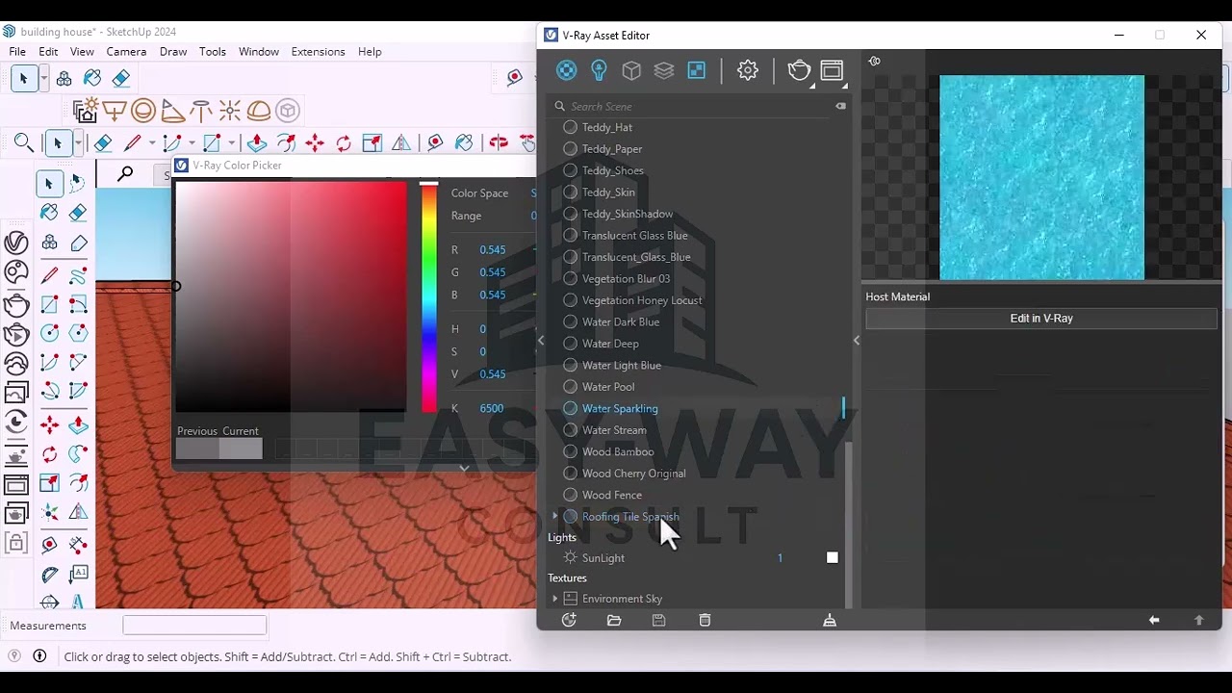The width and height of the screenshot is (1232, 693).
Task: Click Edit in V-Ray button
Action: point(1041,319)
